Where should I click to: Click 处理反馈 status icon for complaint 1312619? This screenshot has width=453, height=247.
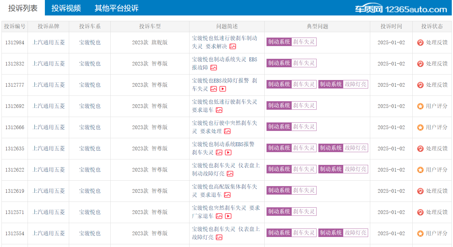(x=420, y=191)
